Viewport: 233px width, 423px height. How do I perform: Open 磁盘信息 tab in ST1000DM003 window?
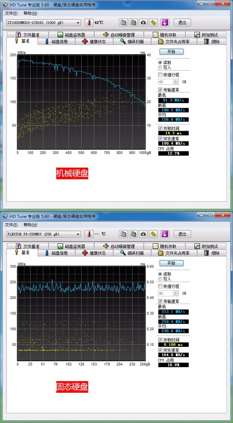tap(56, 41)
